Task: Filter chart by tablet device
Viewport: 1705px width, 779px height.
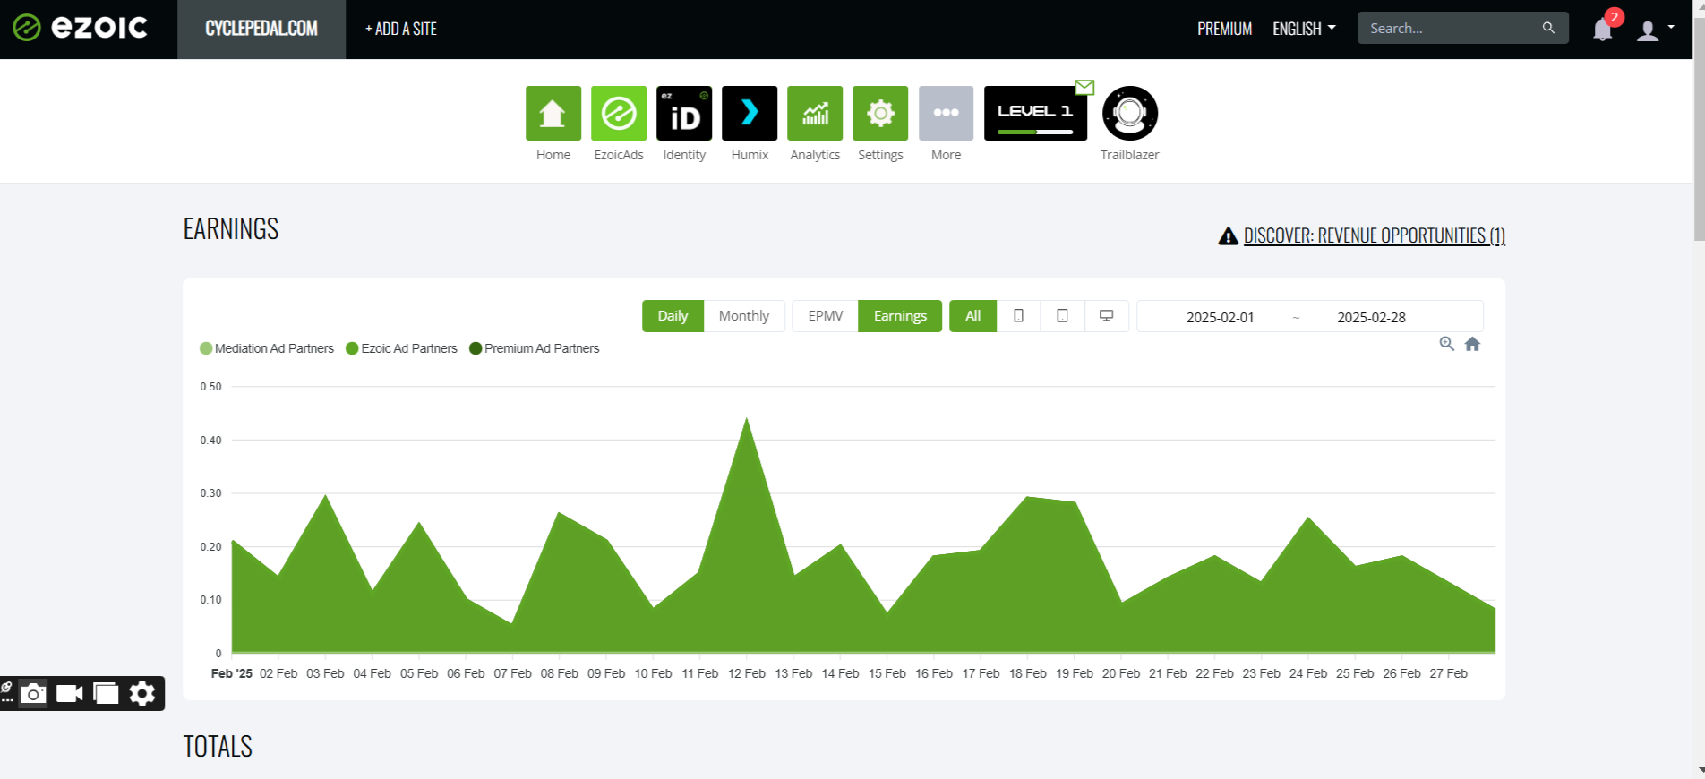Action: pyautogui.click(x=1062, y=316)
